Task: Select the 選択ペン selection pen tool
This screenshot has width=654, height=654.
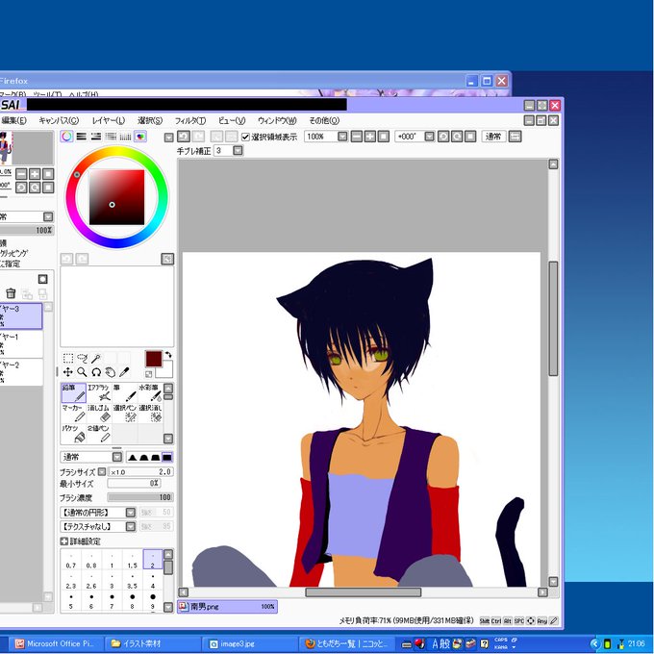Action: [x=124, y=414]
